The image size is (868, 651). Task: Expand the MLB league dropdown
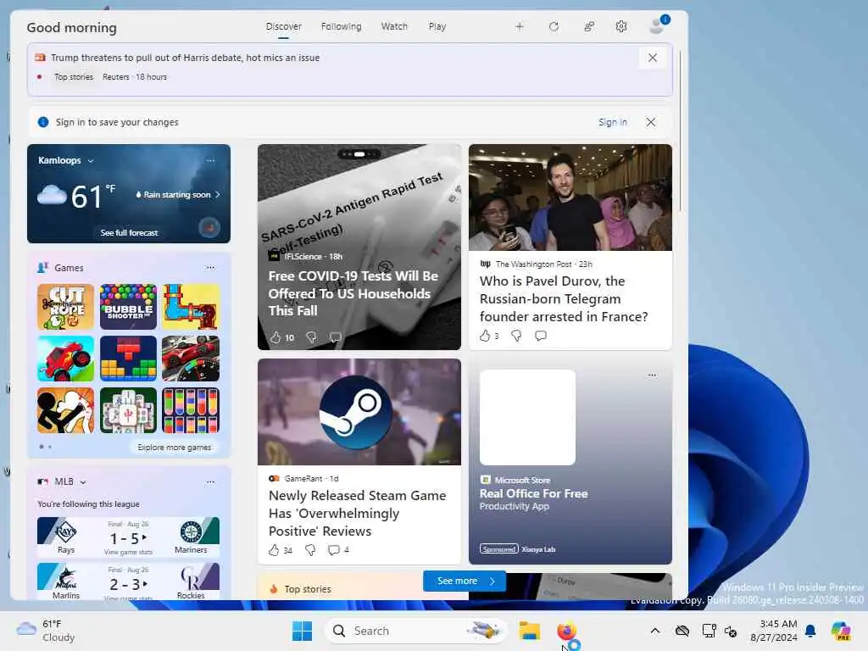83,482
